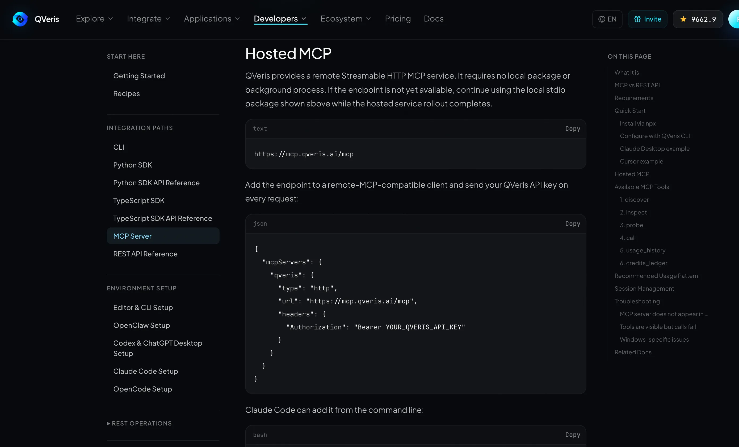Jump to 'MCP vs REST API' section
This screenshot has height=447, width=739.
click(x=637, y=85)
